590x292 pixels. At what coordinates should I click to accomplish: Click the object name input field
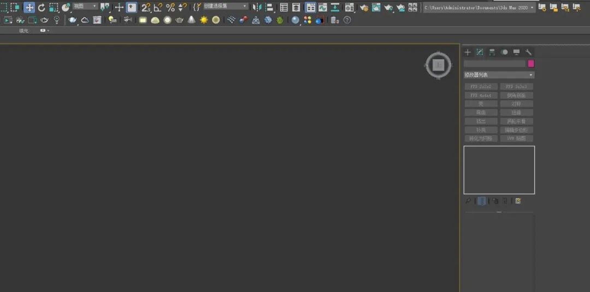pos(494,63)
